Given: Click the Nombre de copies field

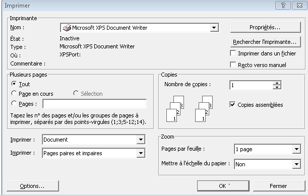Looking at the screenshot, I should [251, 85].
